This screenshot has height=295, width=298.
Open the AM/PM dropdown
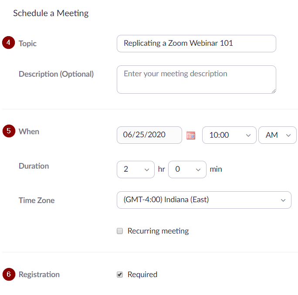278,135
